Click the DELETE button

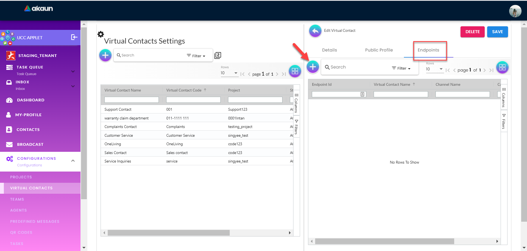pyautogui.click(x=472, y=32)
